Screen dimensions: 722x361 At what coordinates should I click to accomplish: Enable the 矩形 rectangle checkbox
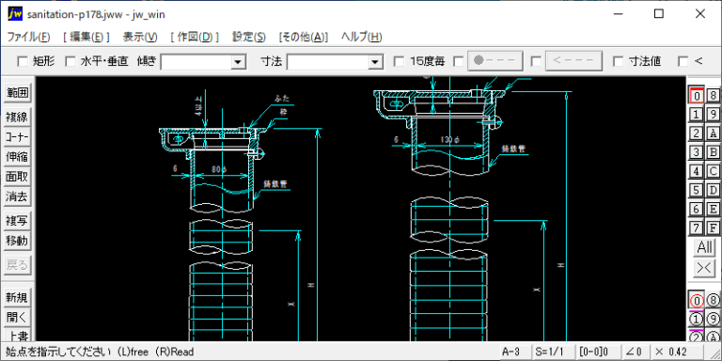23,61
